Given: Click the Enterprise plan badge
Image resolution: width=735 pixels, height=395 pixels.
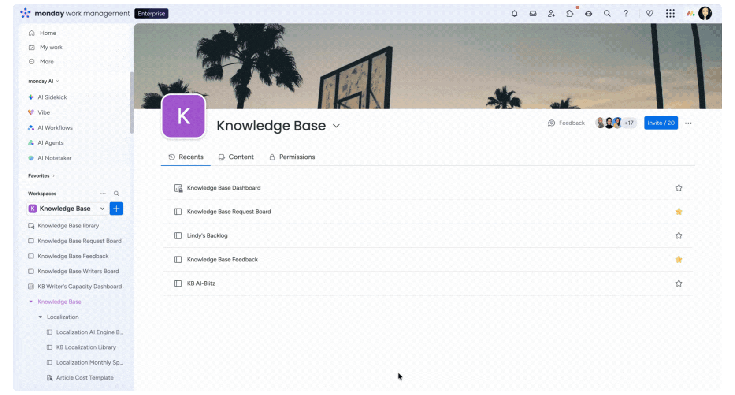Looking at the screenshot, I should click(x=151, y=14).
